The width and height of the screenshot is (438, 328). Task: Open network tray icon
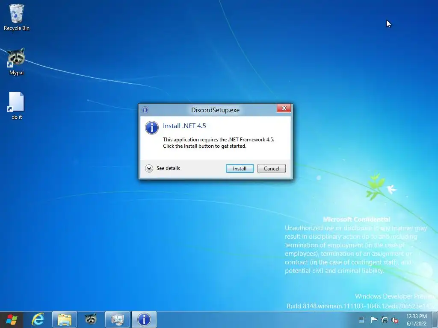coord(385,319)
